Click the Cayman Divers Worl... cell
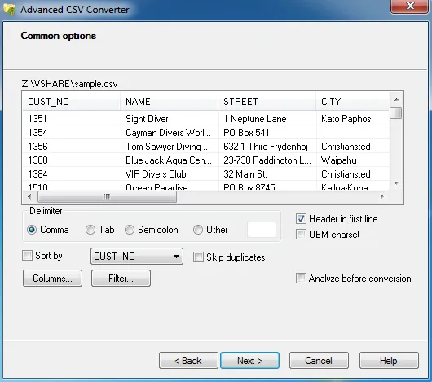This screenshot has height=382, width=432. pyautogui.click(x=169, y=133)
